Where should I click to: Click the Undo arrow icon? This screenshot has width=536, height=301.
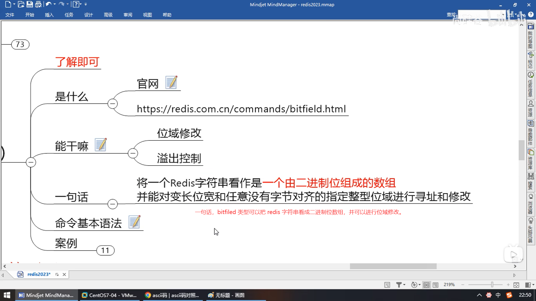(48, 4)
